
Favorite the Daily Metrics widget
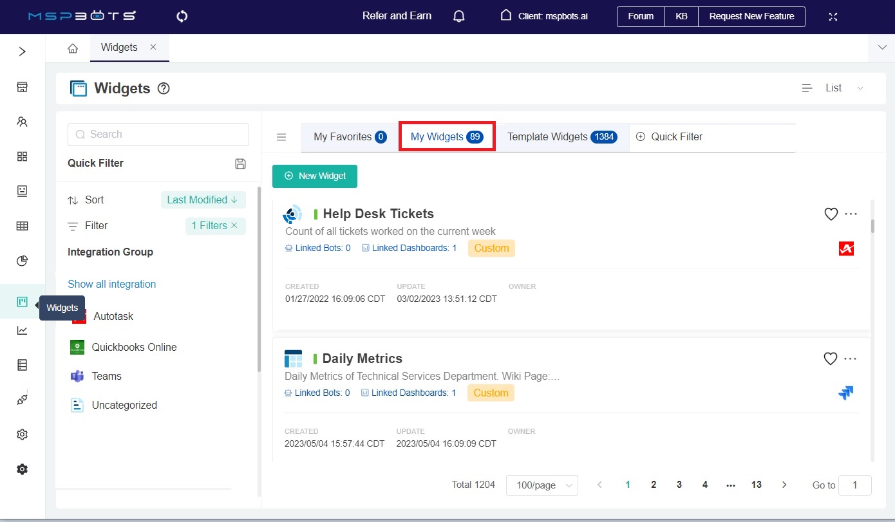point(831,359)
